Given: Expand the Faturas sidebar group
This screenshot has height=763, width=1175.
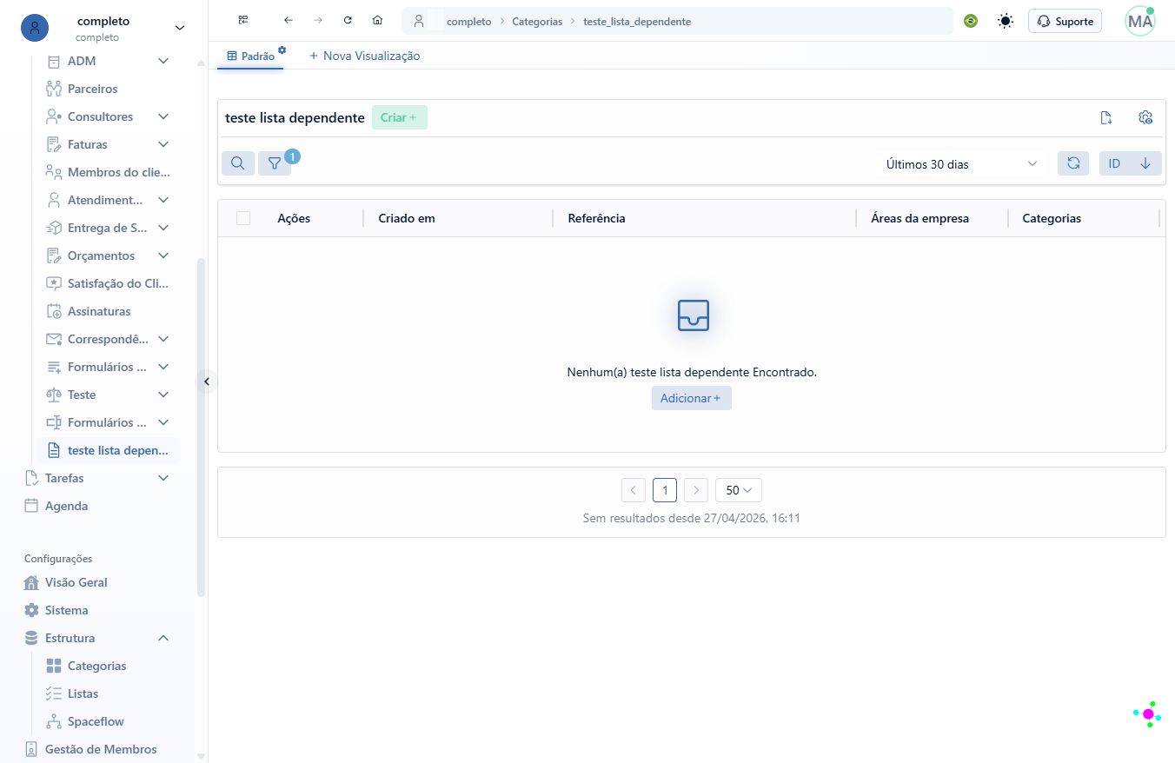Looking at the screenshot, I should [x=163, y=144].
